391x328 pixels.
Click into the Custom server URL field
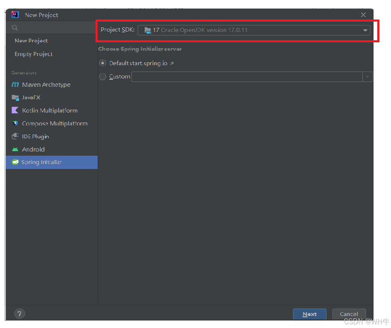(x=247, y=77)
